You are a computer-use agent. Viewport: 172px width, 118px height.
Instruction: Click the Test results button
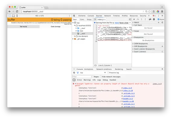[x=23, y=27]
